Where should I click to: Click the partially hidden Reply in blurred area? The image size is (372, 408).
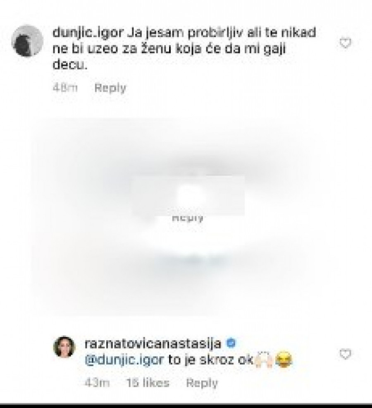point(188,218)
